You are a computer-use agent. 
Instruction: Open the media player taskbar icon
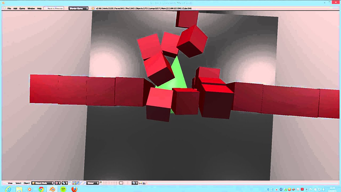[x=30, y=189]
